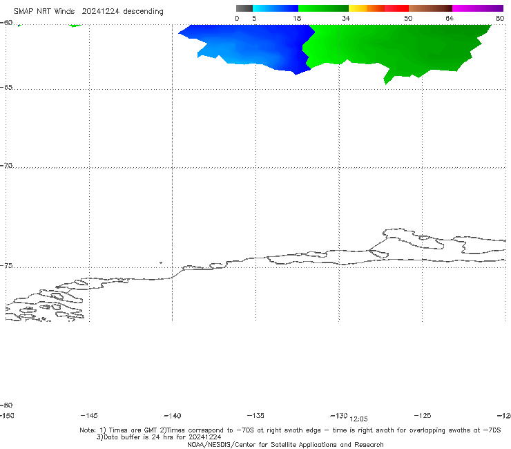
Task: Click the brown segment of the color bar
Action: click(x=430, y=8)
